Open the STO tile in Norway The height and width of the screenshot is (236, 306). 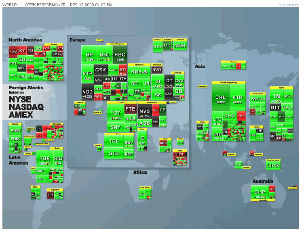[x=157, y=46]
